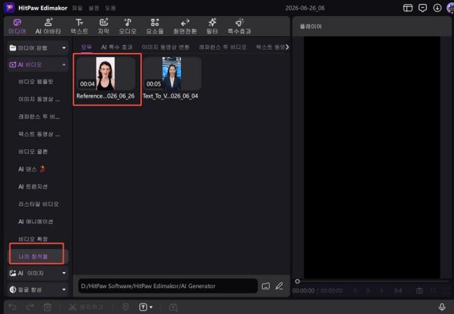Open the layout icon in title bar

[x=408, y=8]
